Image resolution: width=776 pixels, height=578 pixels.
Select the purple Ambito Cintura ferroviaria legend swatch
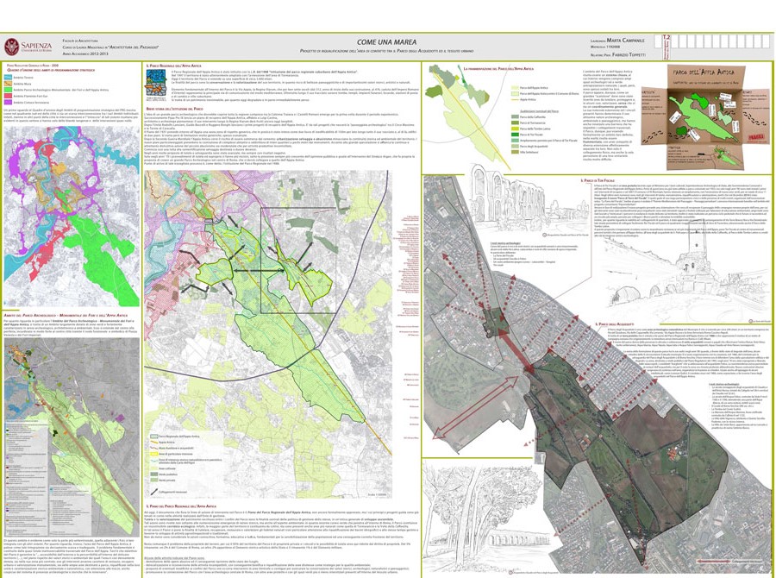pyautogui.click(x=9, y=103)
